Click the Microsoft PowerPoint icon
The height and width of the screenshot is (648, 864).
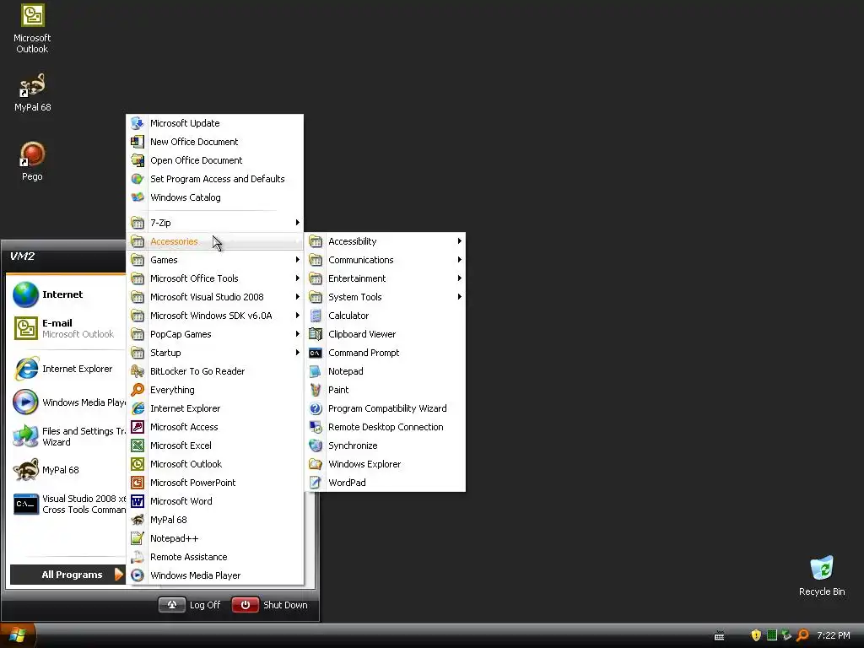click(x=138, y=483)
